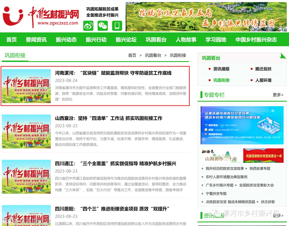Open the WeChat icon in the header

103,26
